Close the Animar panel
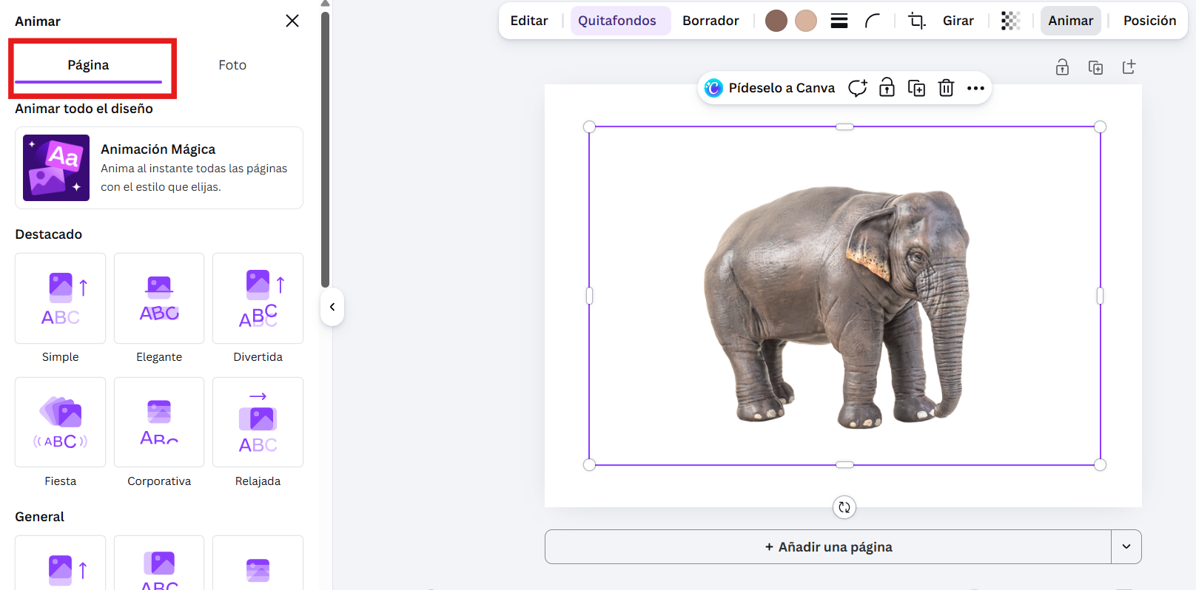1196x590 pixels. click(x=292, y=21)
